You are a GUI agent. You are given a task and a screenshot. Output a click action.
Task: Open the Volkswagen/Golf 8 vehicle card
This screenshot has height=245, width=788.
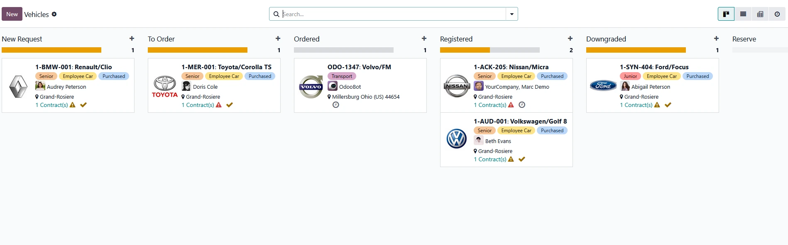(520, 121)
